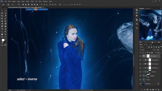Click the black background color swatch

coord(5,42)
